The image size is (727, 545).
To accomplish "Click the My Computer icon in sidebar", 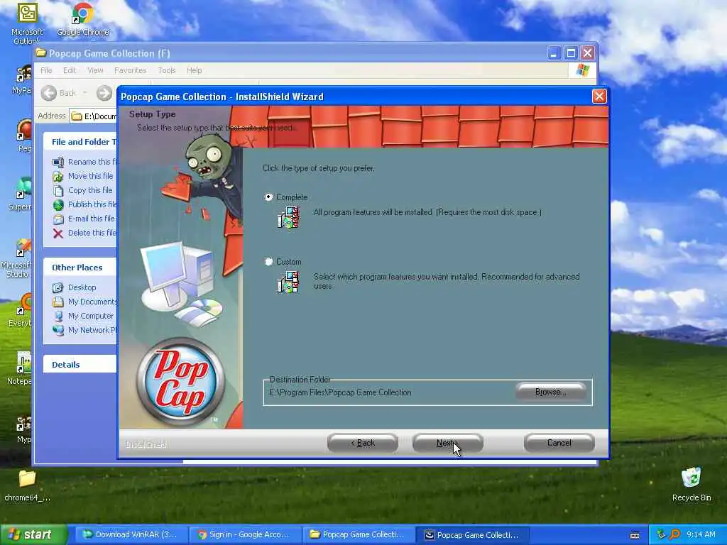I will pyautogui.click(x=58, y=316).
